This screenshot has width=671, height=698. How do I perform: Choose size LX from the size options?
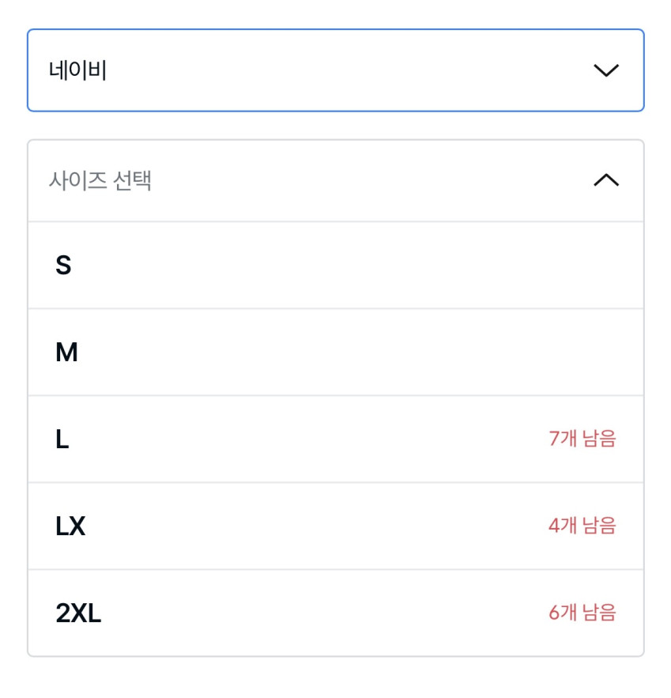tap(335, 526)
